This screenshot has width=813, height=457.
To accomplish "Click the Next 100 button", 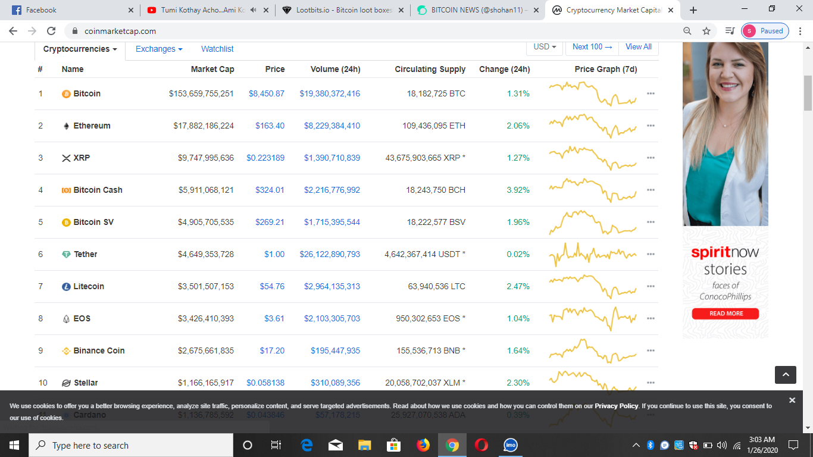I will [x=592, y=47].
